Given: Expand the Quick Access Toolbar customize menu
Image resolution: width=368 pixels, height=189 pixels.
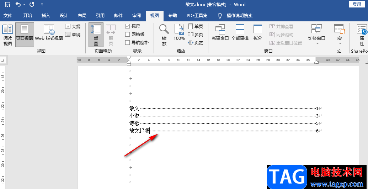Looking at the screenshot, I should point(42,5).
